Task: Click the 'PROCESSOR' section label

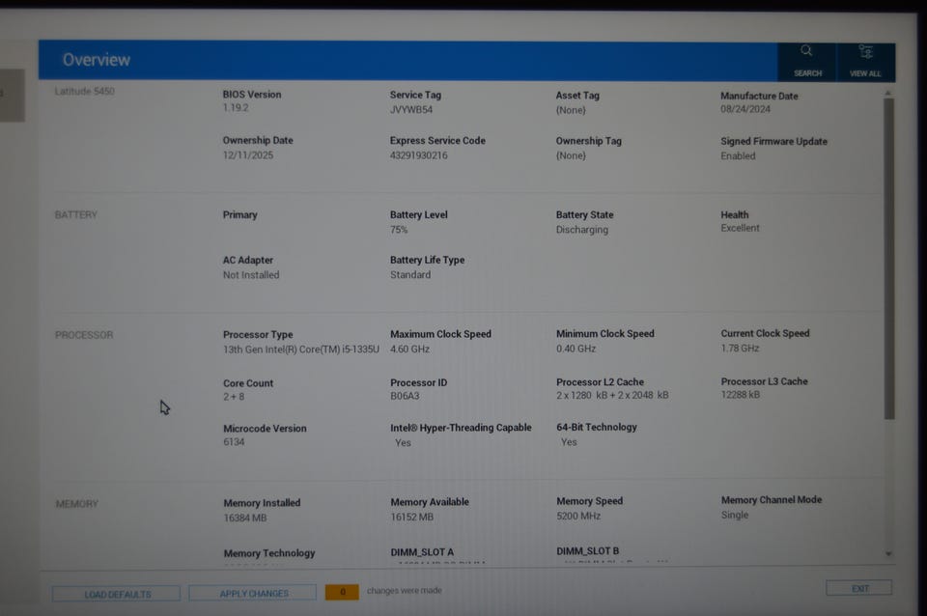Action: [84, 335]
